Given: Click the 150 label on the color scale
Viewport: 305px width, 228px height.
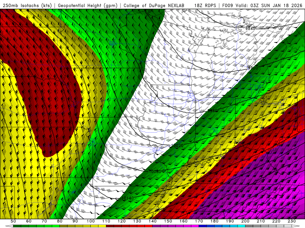Looking at the screenshot, I should click(x=168, y=221).
